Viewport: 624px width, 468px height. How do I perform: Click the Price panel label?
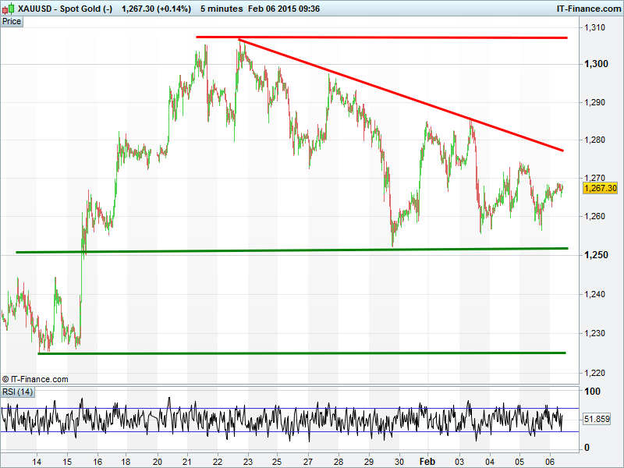click(12, 22)
